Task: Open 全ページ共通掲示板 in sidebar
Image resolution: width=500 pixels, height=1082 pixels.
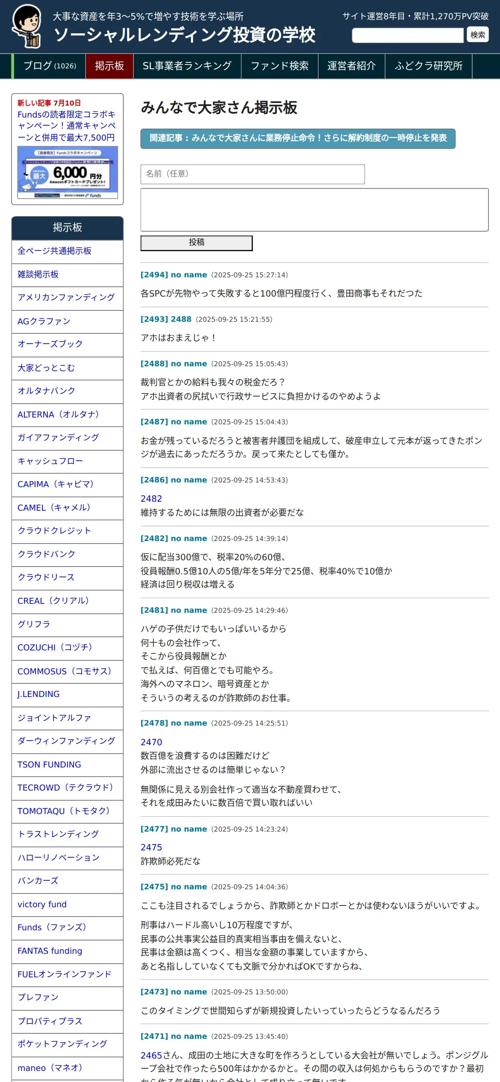Action: pyautogui.click(x=68, y=251)
